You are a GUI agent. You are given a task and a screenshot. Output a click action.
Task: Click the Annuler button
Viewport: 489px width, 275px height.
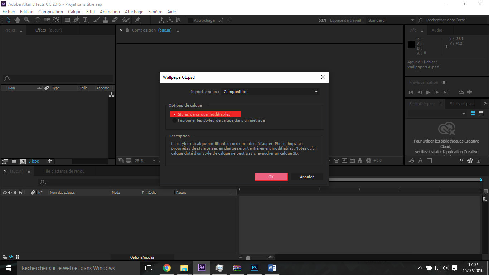tap(307, 177)
